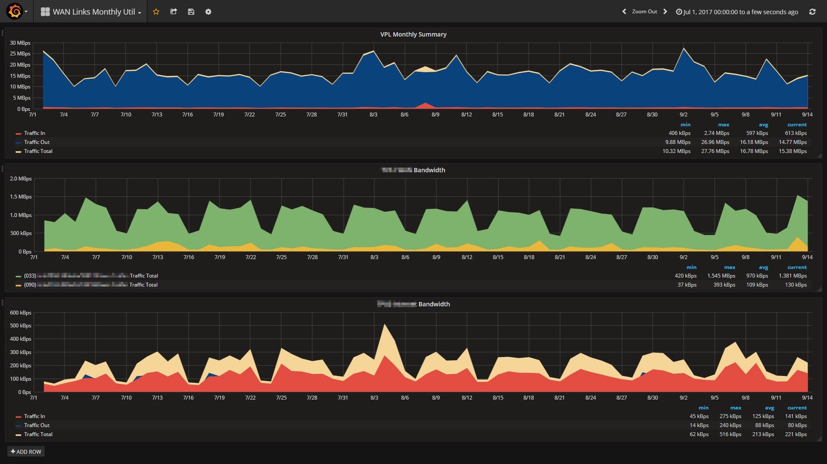Open dashboard settings via the gear icon
Viewport: 827px width, 464px height.
point(208,11)
